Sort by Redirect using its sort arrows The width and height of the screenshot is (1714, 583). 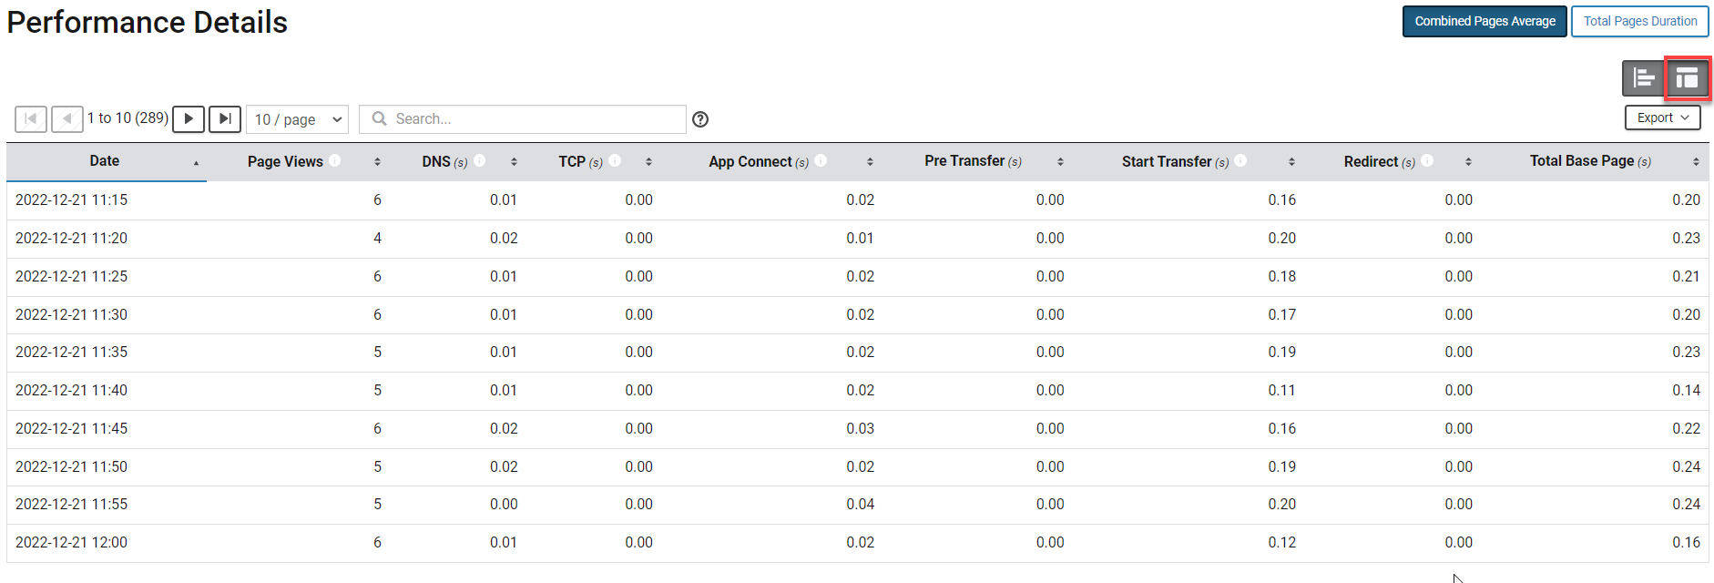tap(1468, 162)
